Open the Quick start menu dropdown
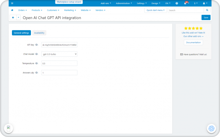The width and height of the screenshot is (220, 137). coord(156,10)
